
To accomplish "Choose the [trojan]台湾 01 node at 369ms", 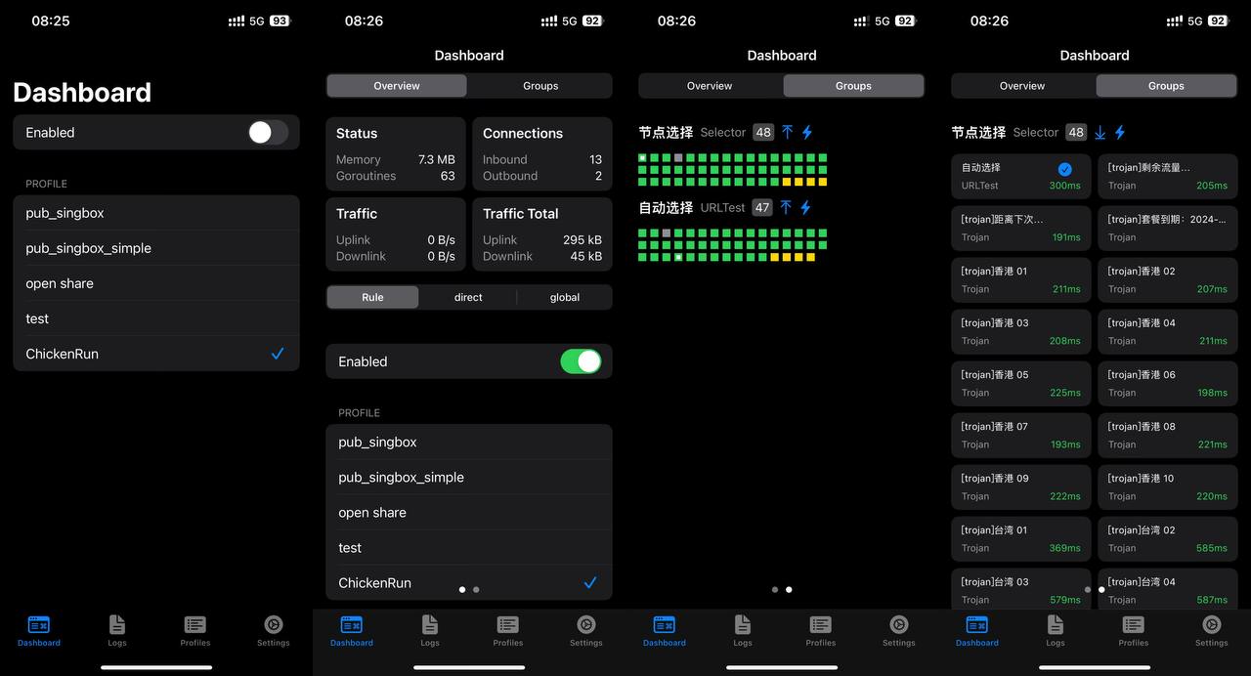I will click(1020, 538).
